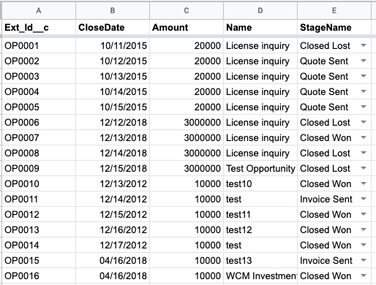Click the CloseDate header cell

click(113, 27)
